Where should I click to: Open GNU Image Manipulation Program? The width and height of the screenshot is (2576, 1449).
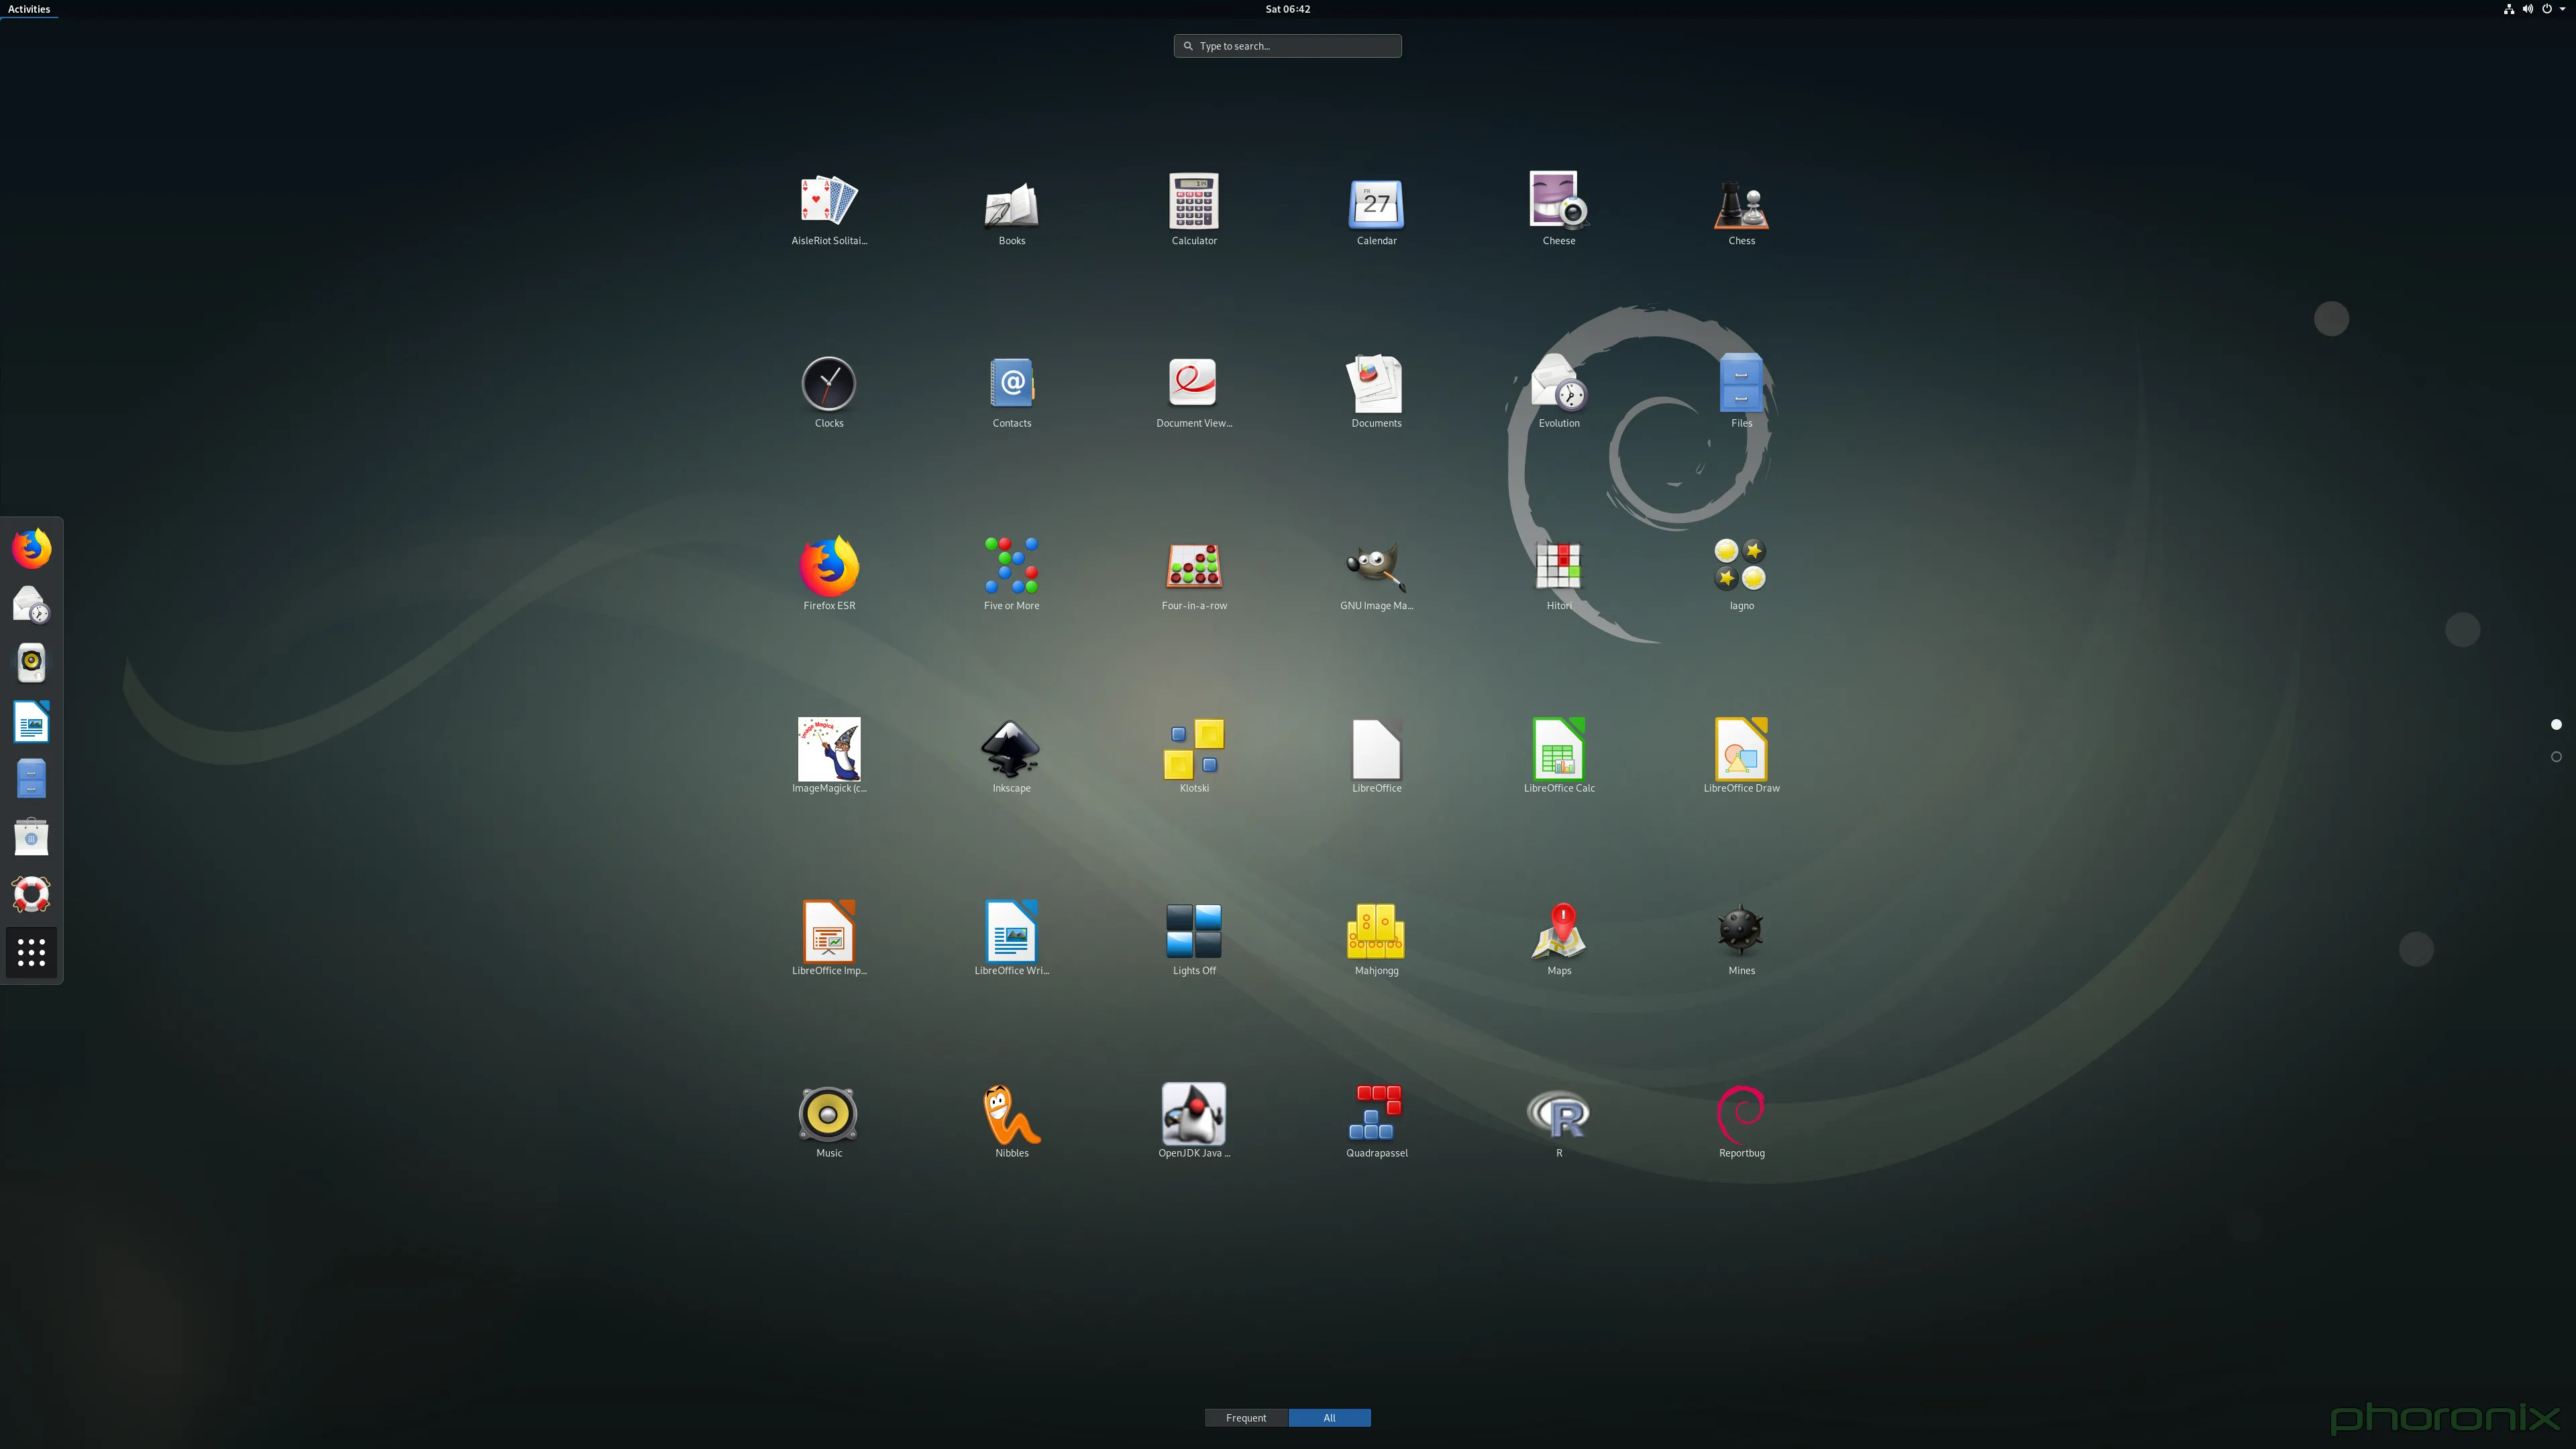tap(1377, 566)
